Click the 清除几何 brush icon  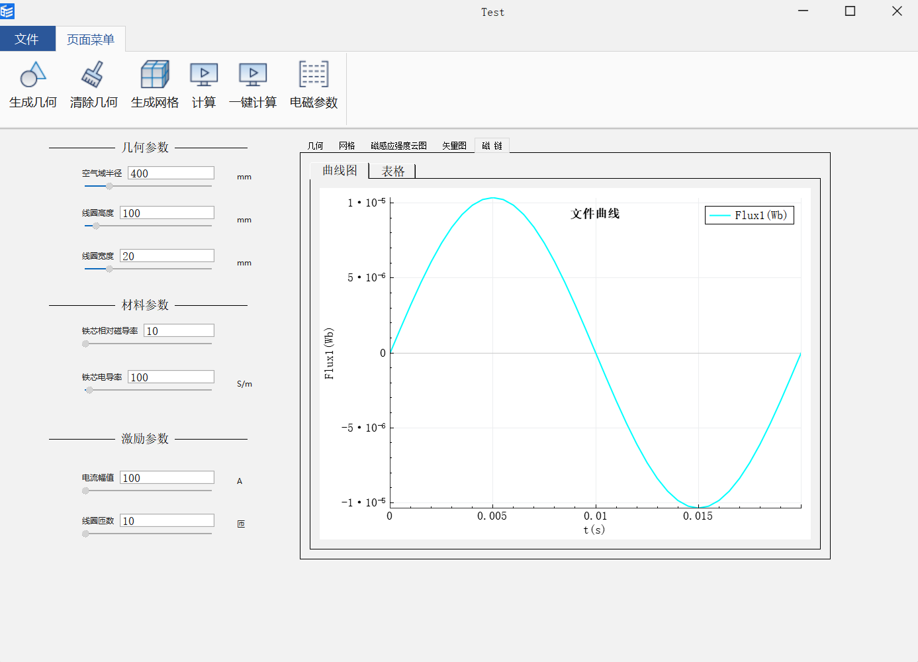coord(93,74)
